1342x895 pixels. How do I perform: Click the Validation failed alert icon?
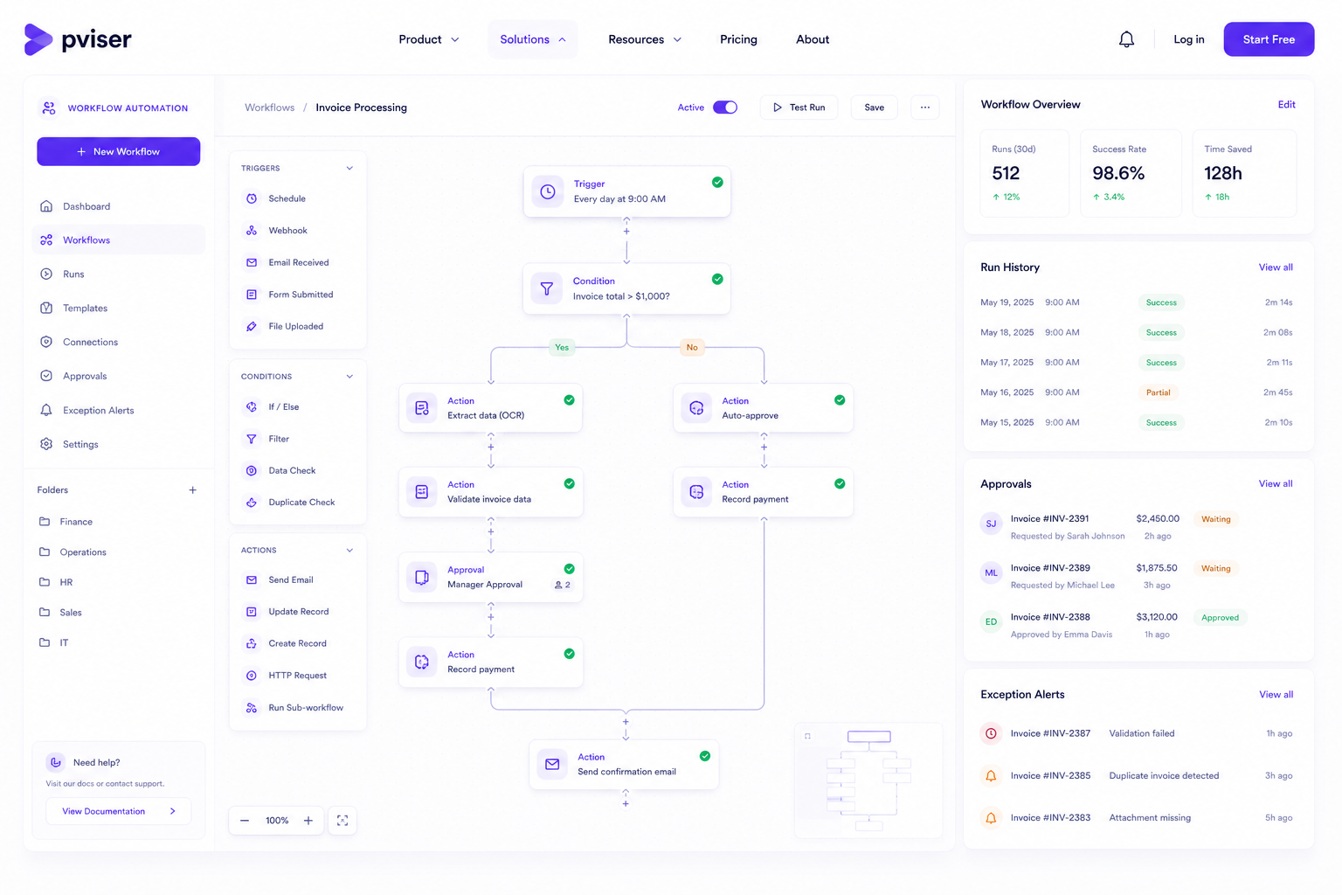pyautogui.click(x=991, y=734)
